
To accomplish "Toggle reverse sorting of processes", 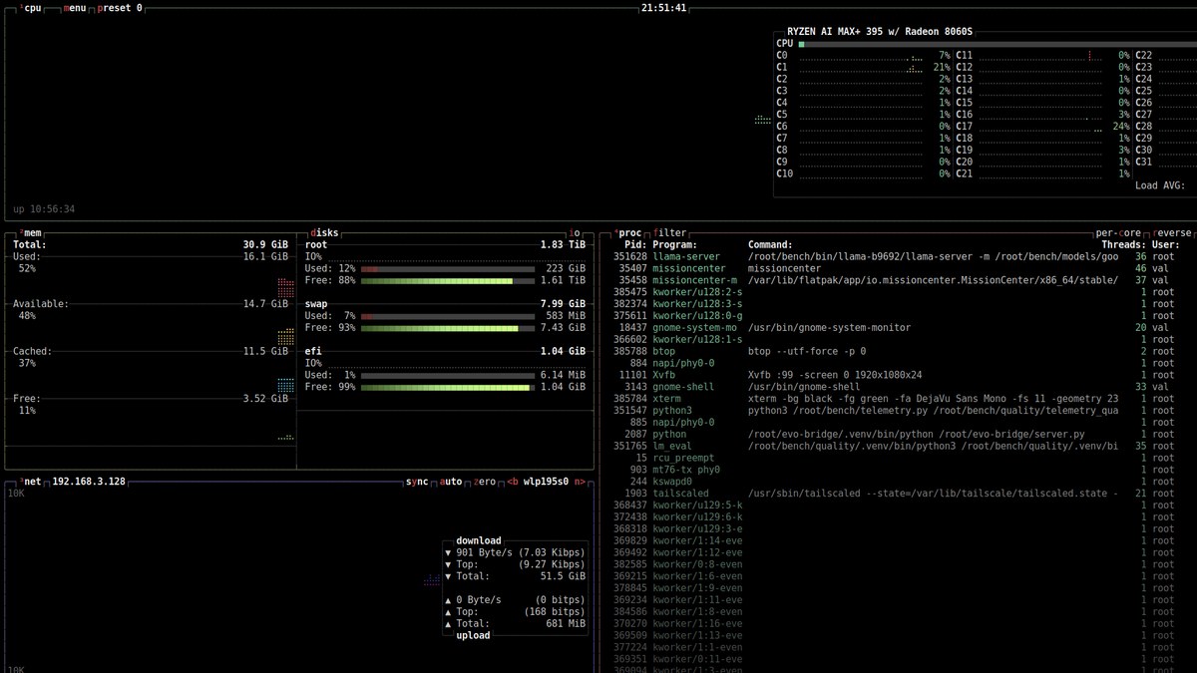I will point(1172,233).
